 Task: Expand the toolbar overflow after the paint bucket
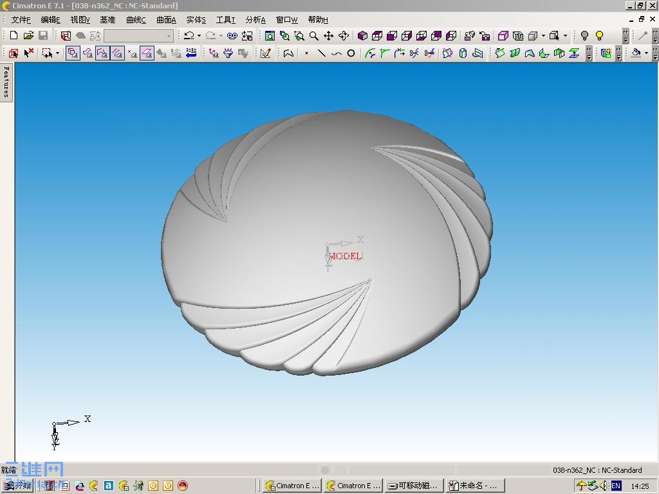pos(655,54)
